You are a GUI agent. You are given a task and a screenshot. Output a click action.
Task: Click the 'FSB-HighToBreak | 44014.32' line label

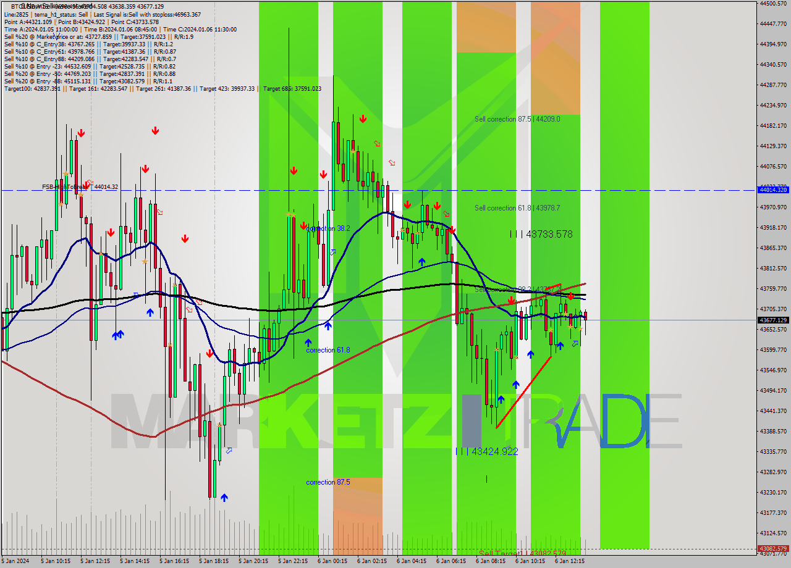click(80, 186)
